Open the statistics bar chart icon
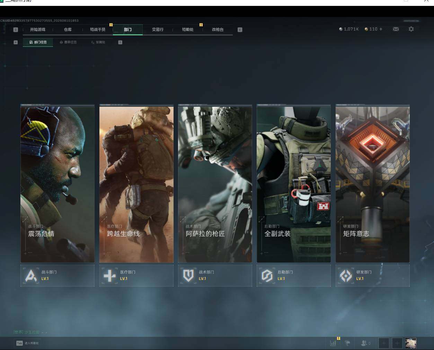Screen dimensions: 434x350 (x=333, y=343)
